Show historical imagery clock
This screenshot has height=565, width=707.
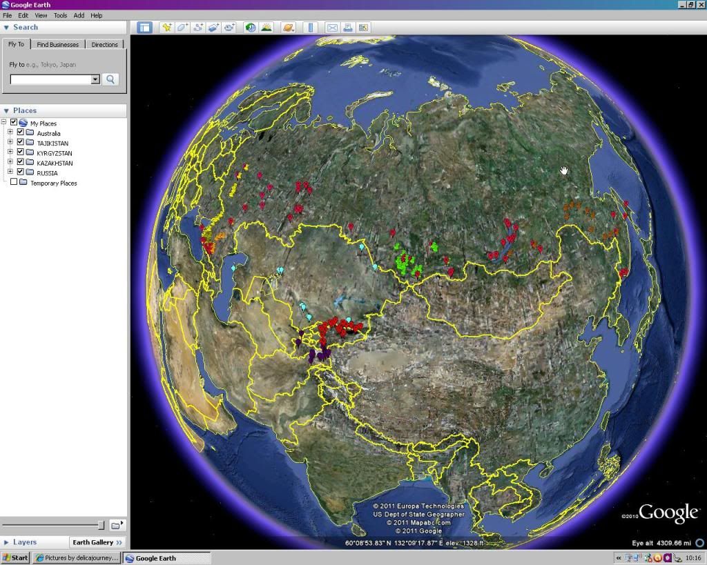(x=251, y=28)
